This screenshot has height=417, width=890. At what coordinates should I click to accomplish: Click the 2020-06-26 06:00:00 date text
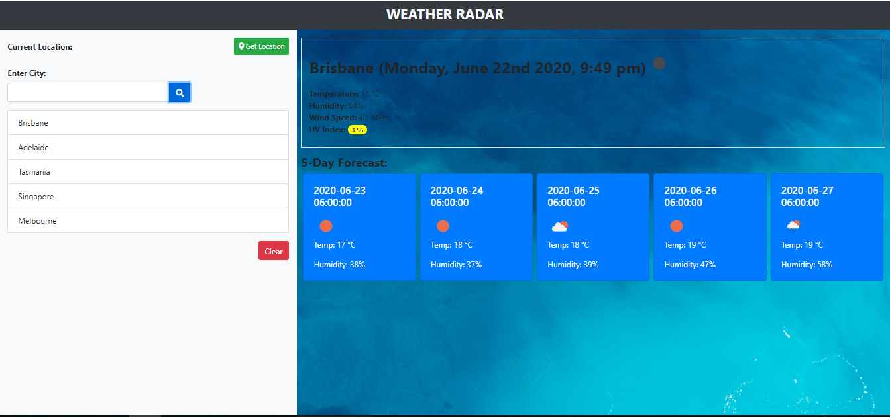691,197
